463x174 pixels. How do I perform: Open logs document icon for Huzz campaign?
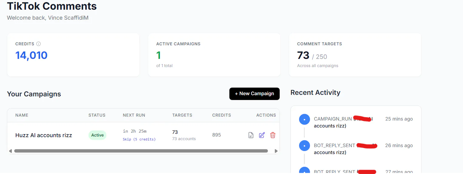click(x=251, y=135)
